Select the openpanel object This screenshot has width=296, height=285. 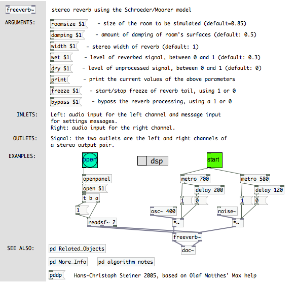pyautogui.click(x=97, y=179)
